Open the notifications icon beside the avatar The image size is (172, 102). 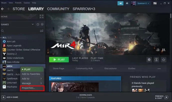[x=127, y=3]
